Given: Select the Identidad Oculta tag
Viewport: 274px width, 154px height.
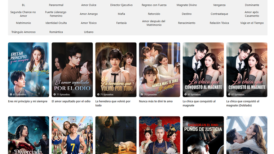Looking at the screenshot, I should pos(56,23).
